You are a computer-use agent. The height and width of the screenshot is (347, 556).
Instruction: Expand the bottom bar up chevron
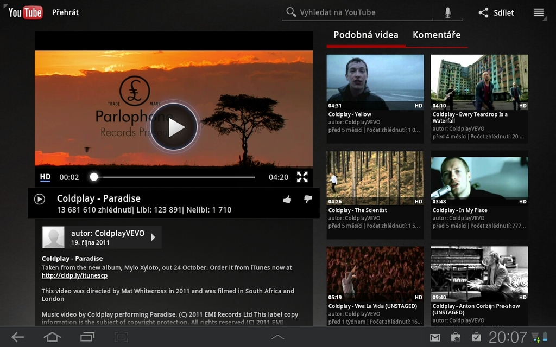(x=277, y=337)
